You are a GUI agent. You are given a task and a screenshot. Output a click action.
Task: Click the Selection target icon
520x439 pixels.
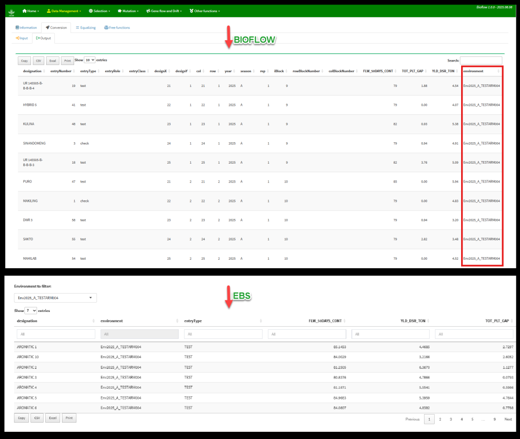[90, 11]
